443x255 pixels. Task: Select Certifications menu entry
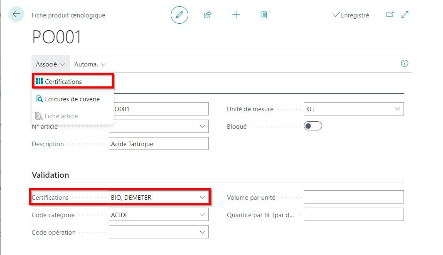click(73, 81)
